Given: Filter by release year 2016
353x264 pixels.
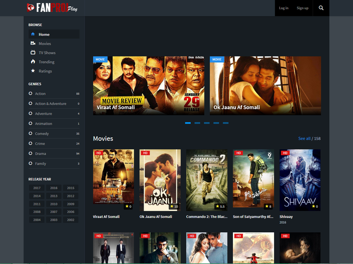Looking at the screenshot, I should (54, 188).
